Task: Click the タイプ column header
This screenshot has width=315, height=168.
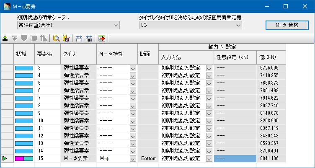Action: [79, 54]
